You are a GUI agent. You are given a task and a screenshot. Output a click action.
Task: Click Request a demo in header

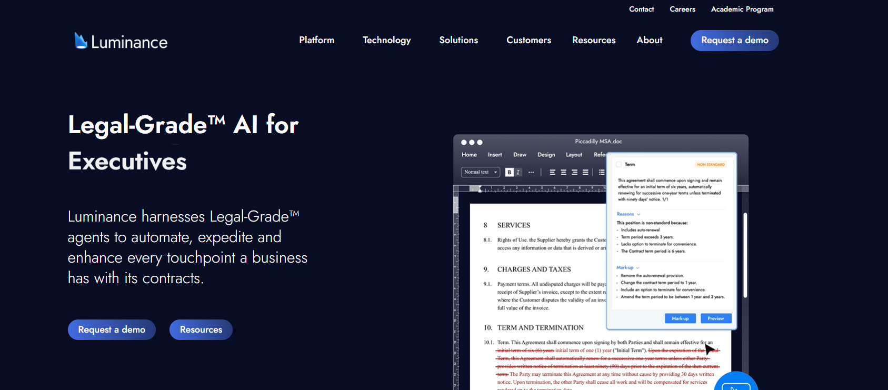click(735, 41)
